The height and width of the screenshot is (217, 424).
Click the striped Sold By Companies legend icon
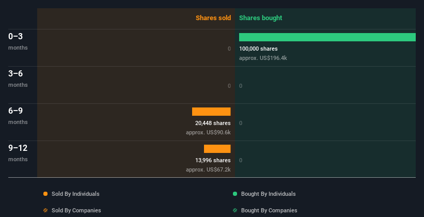point(45,210)
